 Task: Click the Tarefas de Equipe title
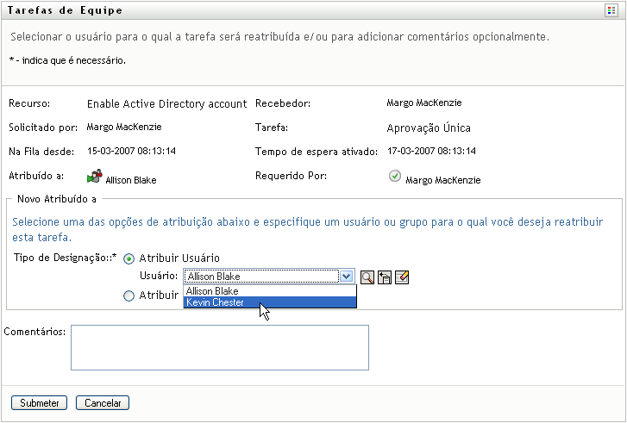(x=66, y=11)
